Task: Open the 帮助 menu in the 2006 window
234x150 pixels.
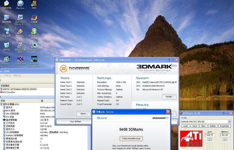Action: click(x=17, y=75)
